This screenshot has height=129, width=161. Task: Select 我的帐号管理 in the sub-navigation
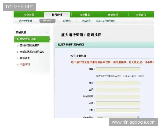coord(25,21)
